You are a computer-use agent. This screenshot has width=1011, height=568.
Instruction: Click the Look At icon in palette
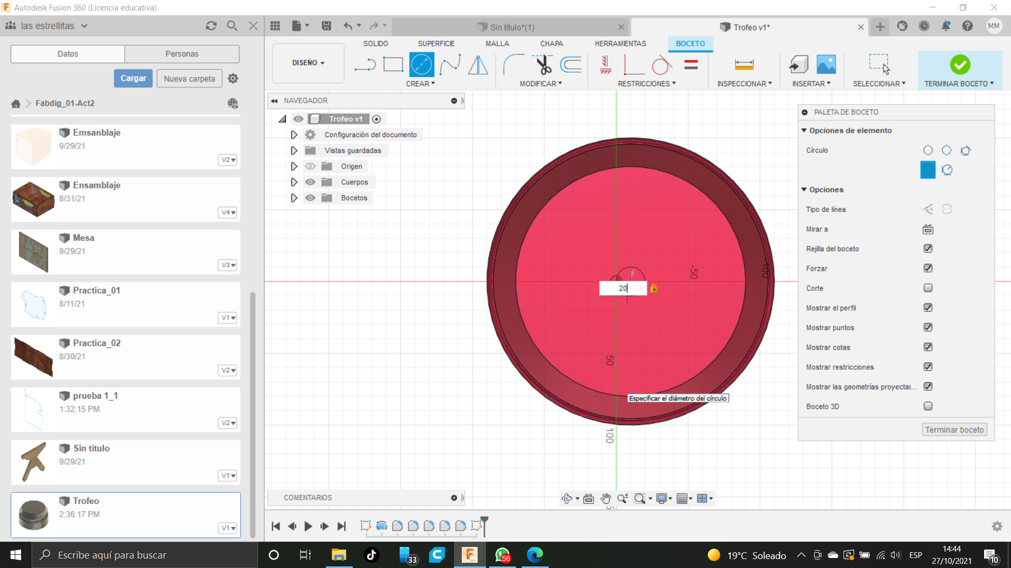pyautogui.click(x=928, y=229)
